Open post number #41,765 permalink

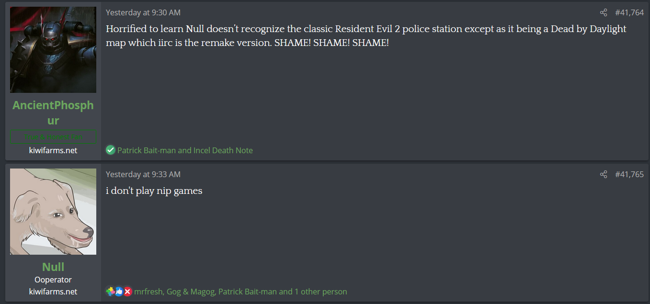629,175
